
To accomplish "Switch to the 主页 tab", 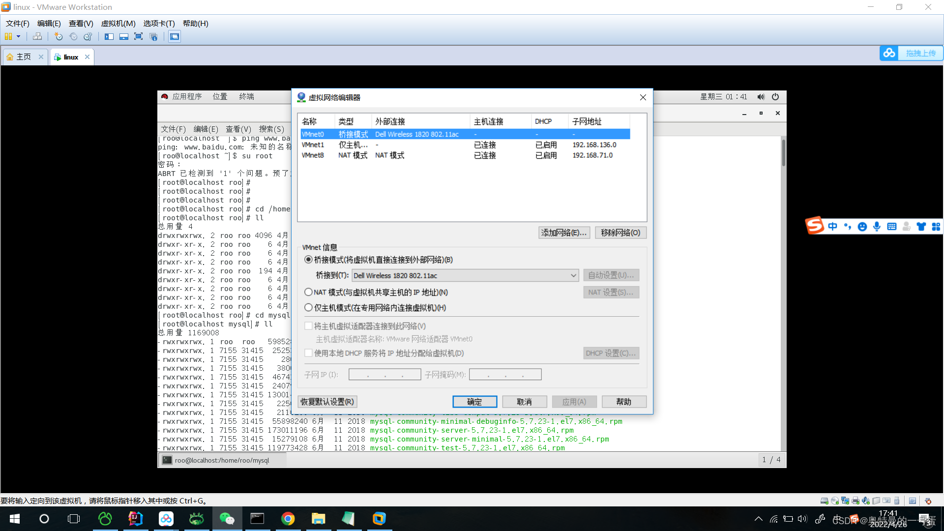I will tap(25, 57).
